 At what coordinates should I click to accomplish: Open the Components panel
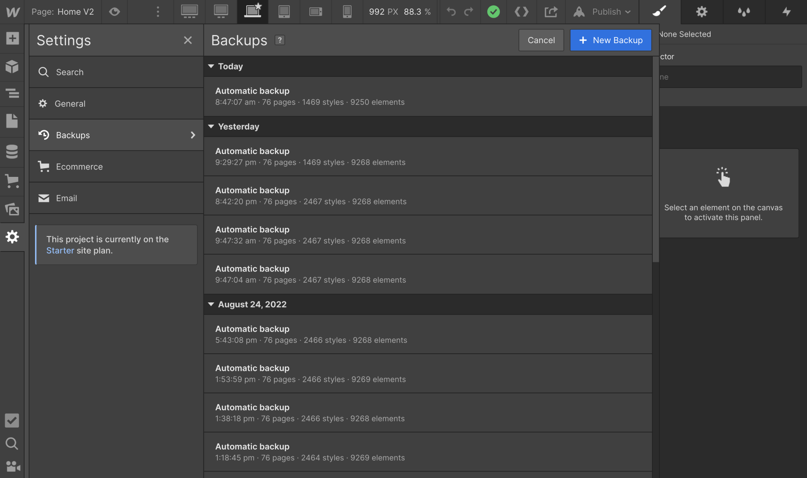(12, 66)
